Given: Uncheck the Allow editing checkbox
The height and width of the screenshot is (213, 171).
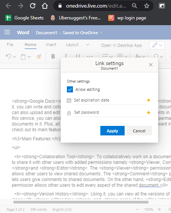Looking at the screenshot, I should coord(70,89).
